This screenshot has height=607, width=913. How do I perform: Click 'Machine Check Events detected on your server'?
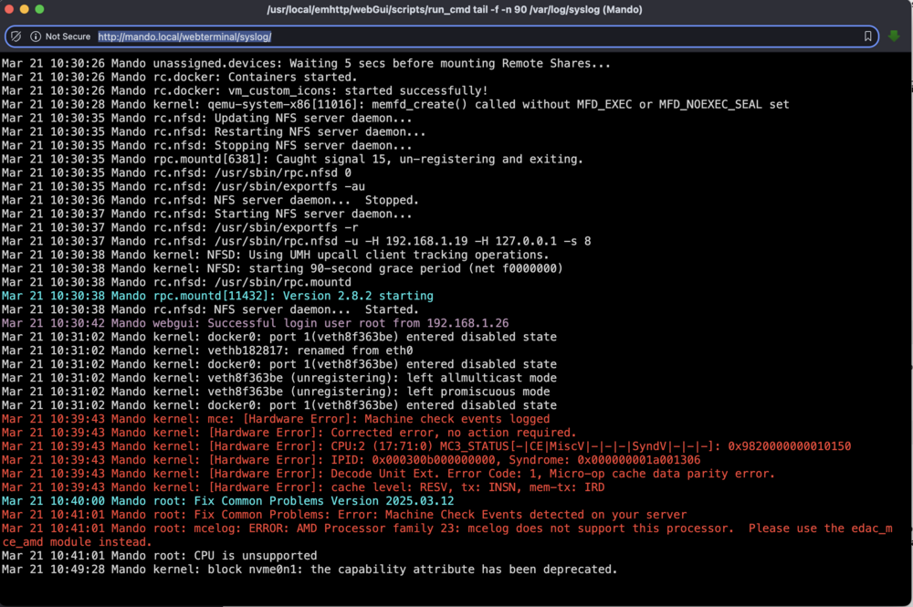tap(344, 515)
